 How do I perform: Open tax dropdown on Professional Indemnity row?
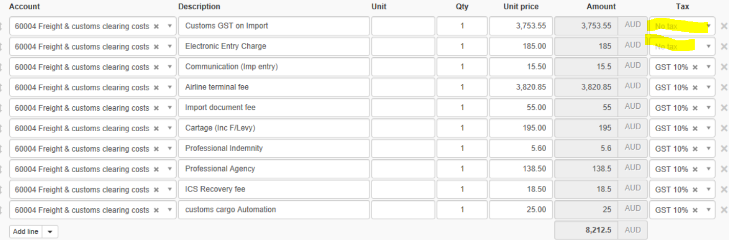(x=709, y=149)
